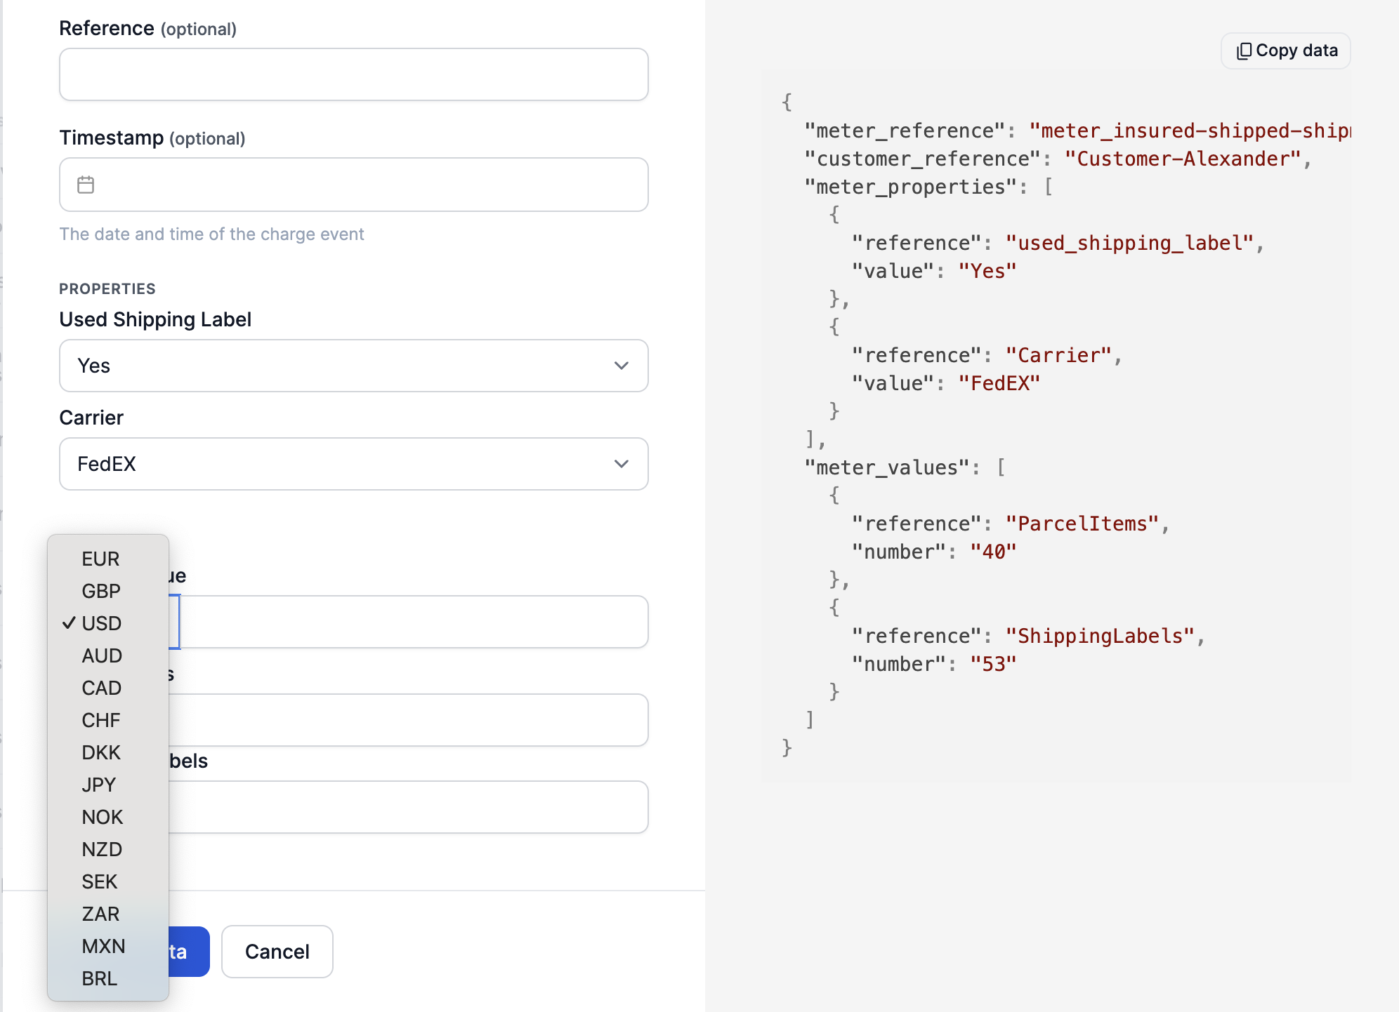Choose GBP currency option
The height and width of the screenshot is (1012, 1399).
[101, 591]
